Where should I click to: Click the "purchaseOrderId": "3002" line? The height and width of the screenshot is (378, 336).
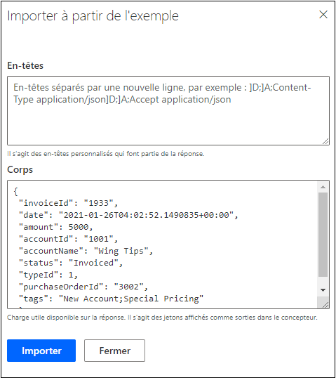[x=83, y=287]
